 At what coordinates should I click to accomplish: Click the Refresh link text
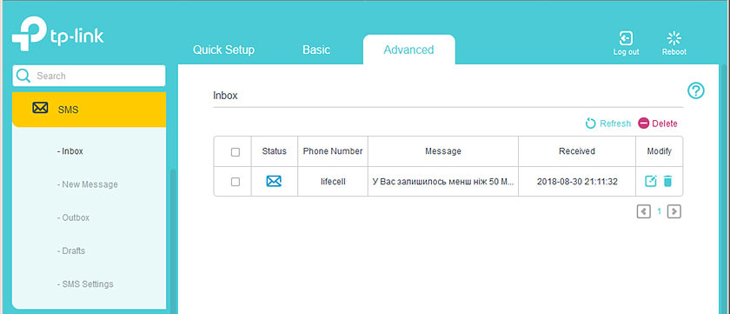coord(615,124)
